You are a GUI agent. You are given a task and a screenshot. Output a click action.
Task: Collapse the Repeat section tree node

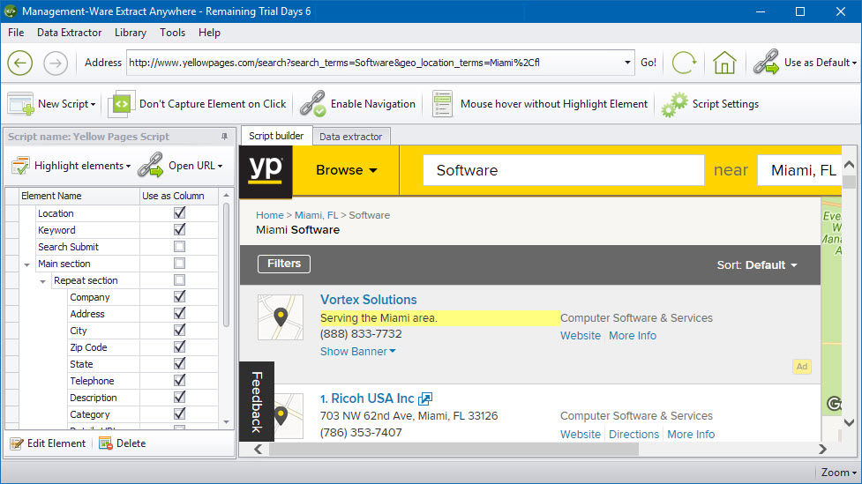pos(42,281)
